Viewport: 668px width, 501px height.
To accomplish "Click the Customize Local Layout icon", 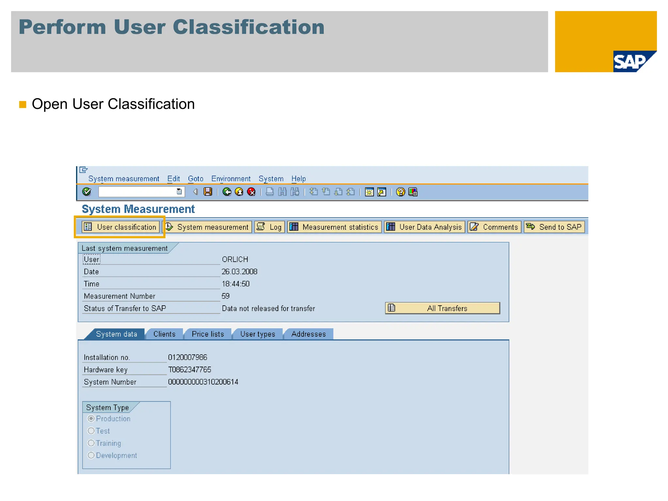I will [x=413, y=192].
